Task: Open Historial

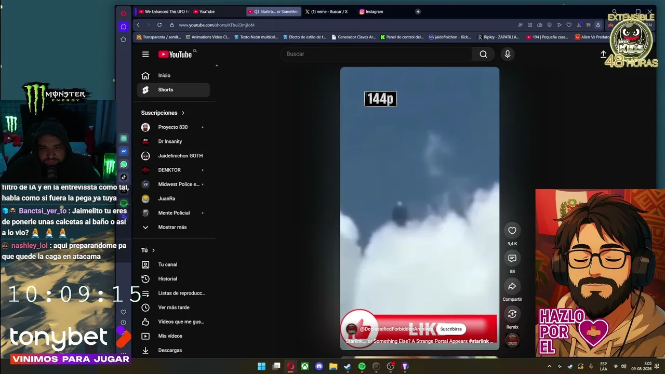Action: click(174, 279)
